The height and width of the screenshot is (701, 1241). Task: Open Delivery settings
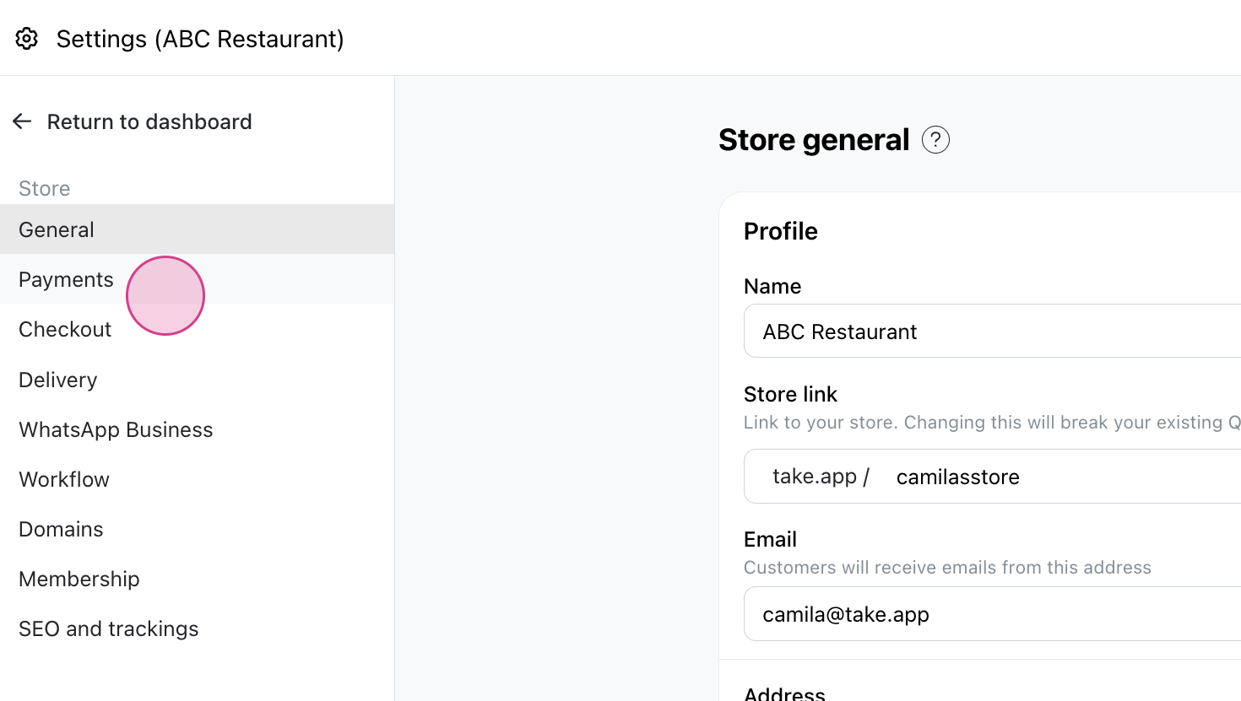click(x=197, y=380)
